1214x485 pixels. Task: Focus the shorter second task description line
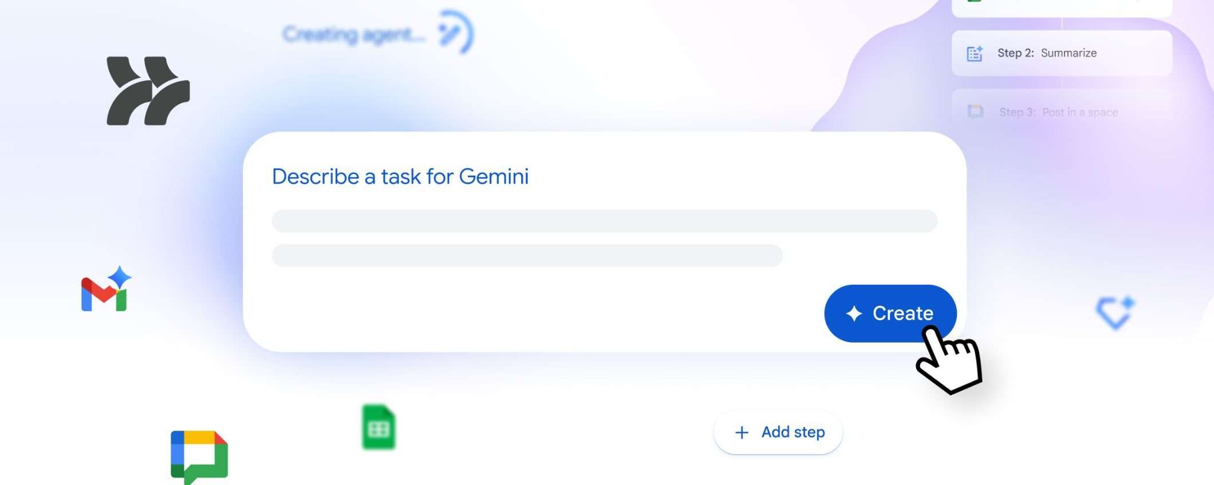527,256
